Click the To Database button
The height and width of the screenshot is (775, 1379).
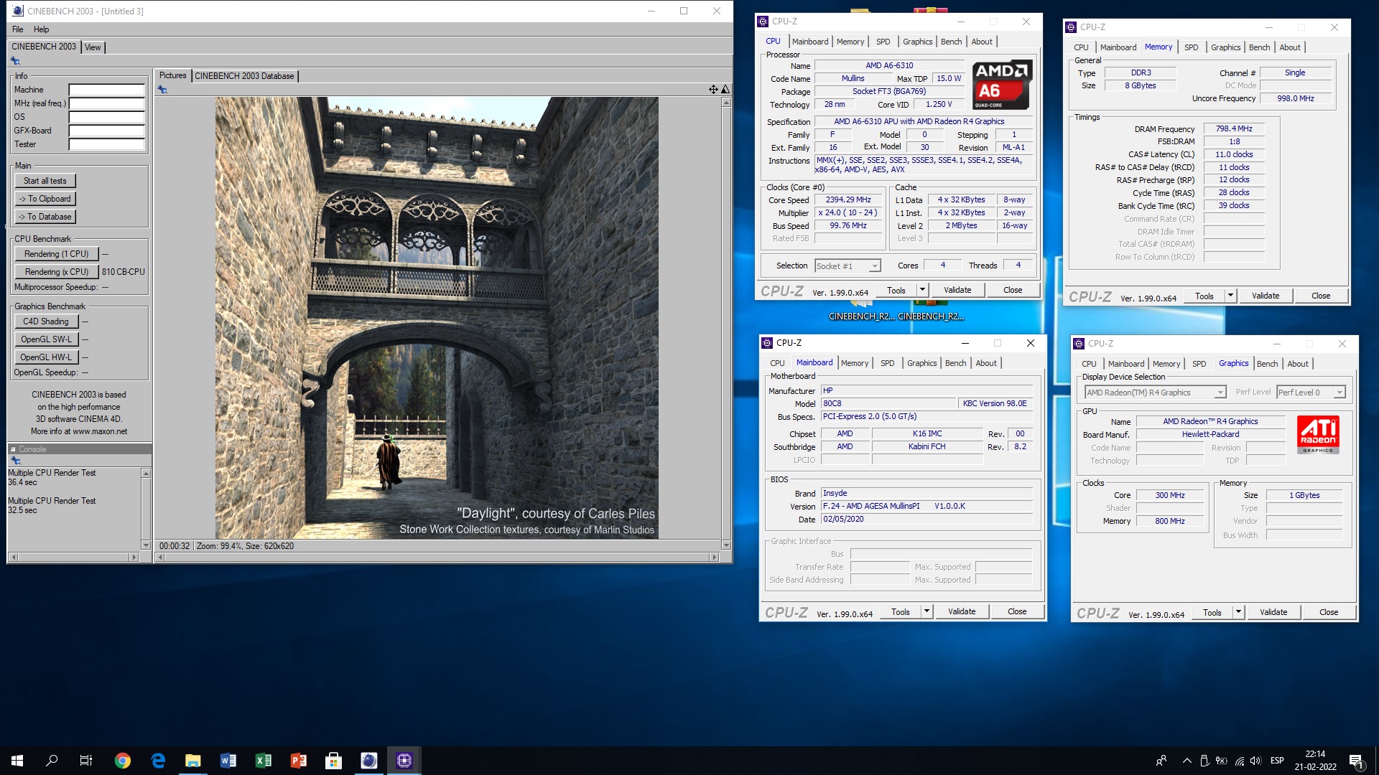[x=45, y=217]
